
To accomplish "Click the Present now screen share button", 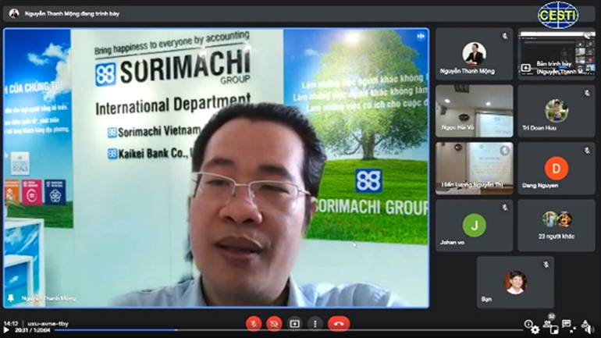I will click(294, 324).
